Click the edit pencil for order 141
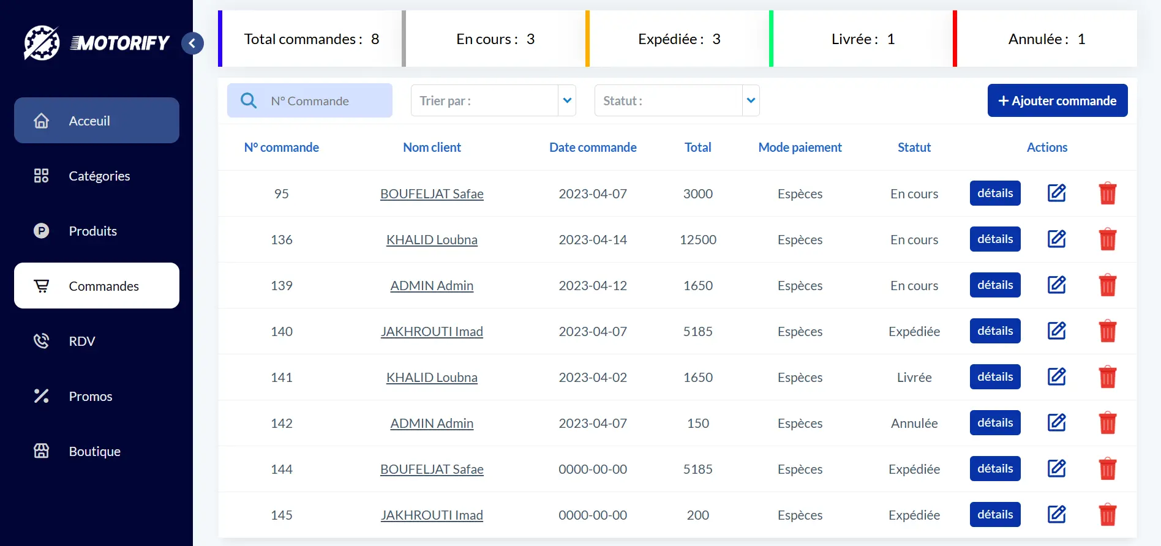The image size is (1161, 546). [x=1056, y=377]
